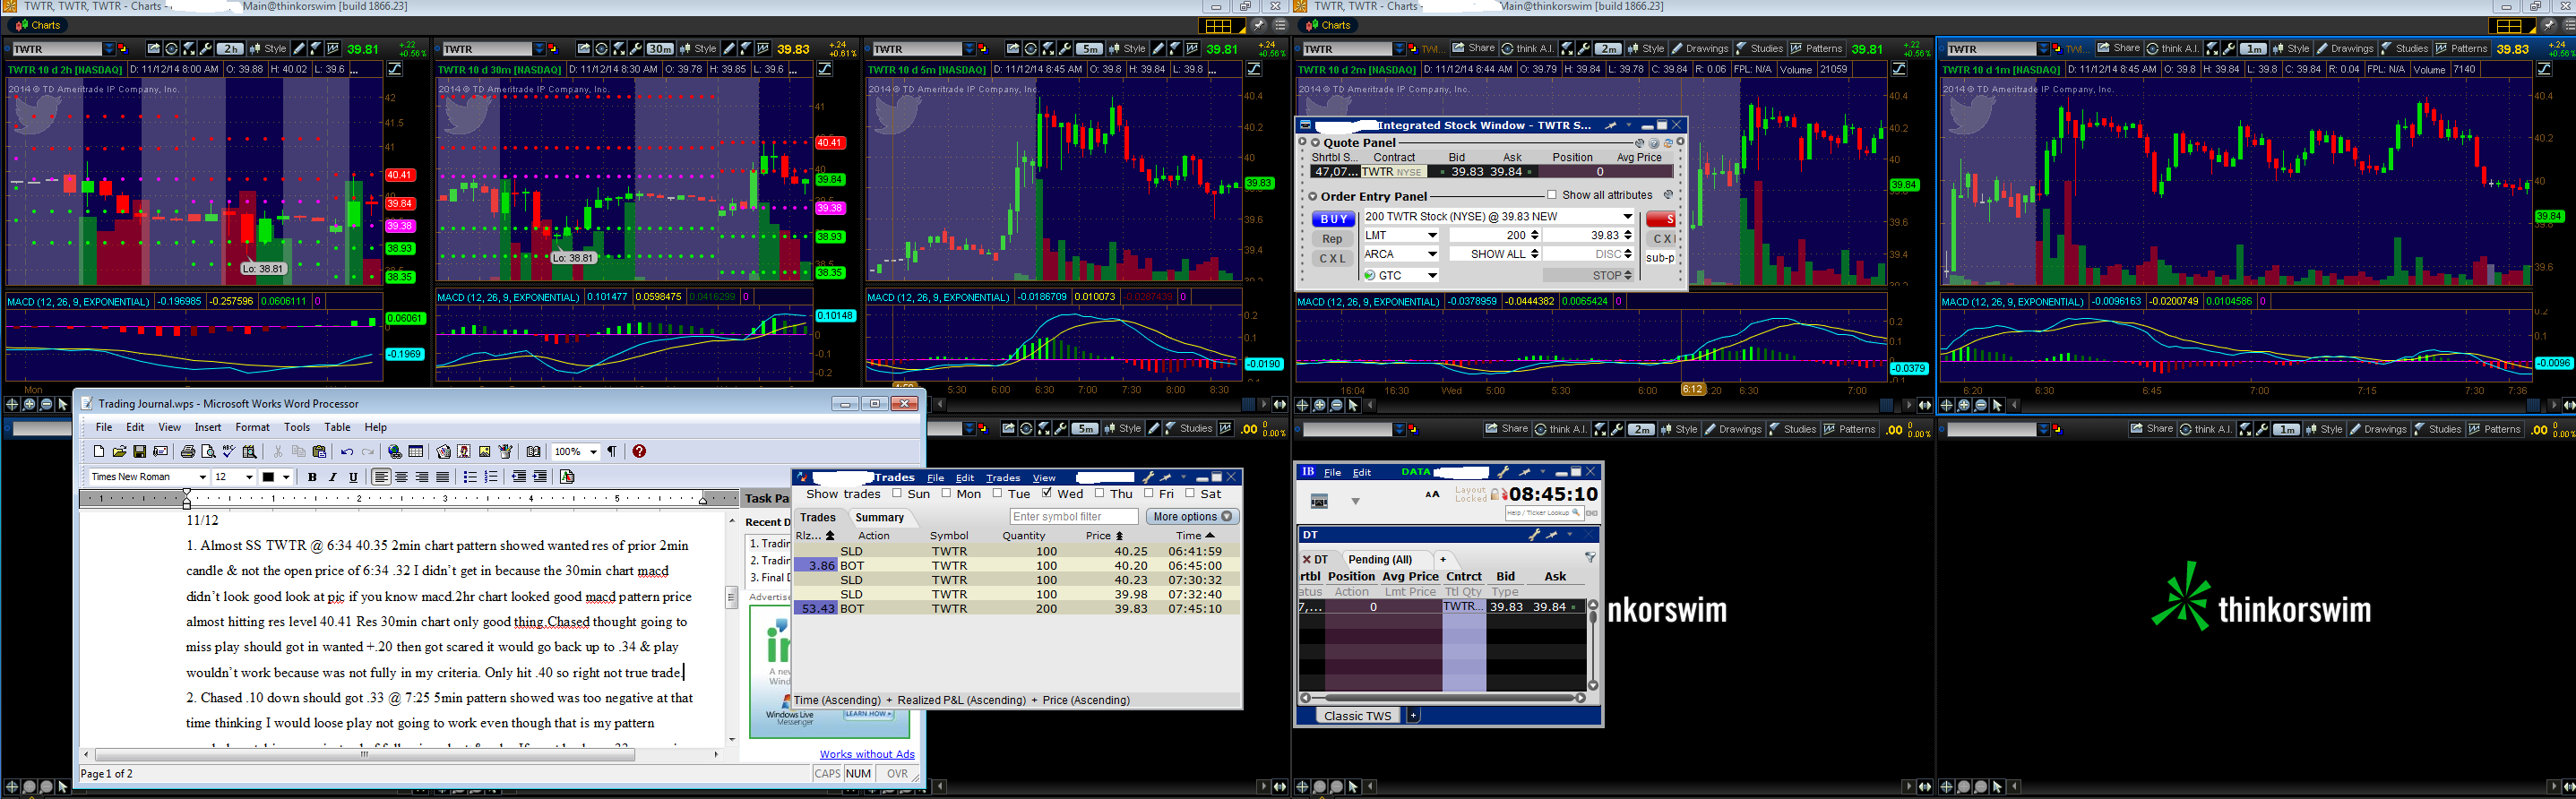The image size is (2576, 799).
Task: Click the Undo arrow in Works toolbar
Action: 346,452
